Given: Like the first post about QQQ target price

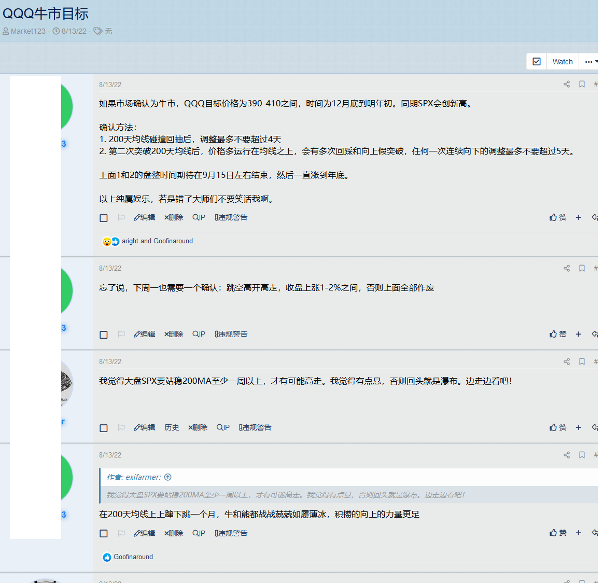Looking at the screenshot, I should point(557,217).
